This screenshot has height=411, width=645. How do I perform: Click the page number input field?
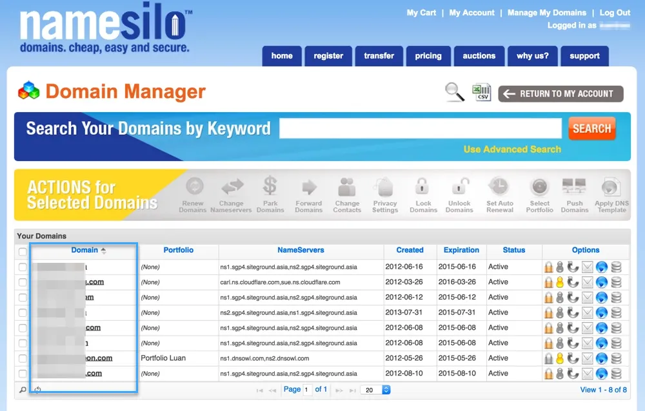pyautogui.click(x=307, y=390)
